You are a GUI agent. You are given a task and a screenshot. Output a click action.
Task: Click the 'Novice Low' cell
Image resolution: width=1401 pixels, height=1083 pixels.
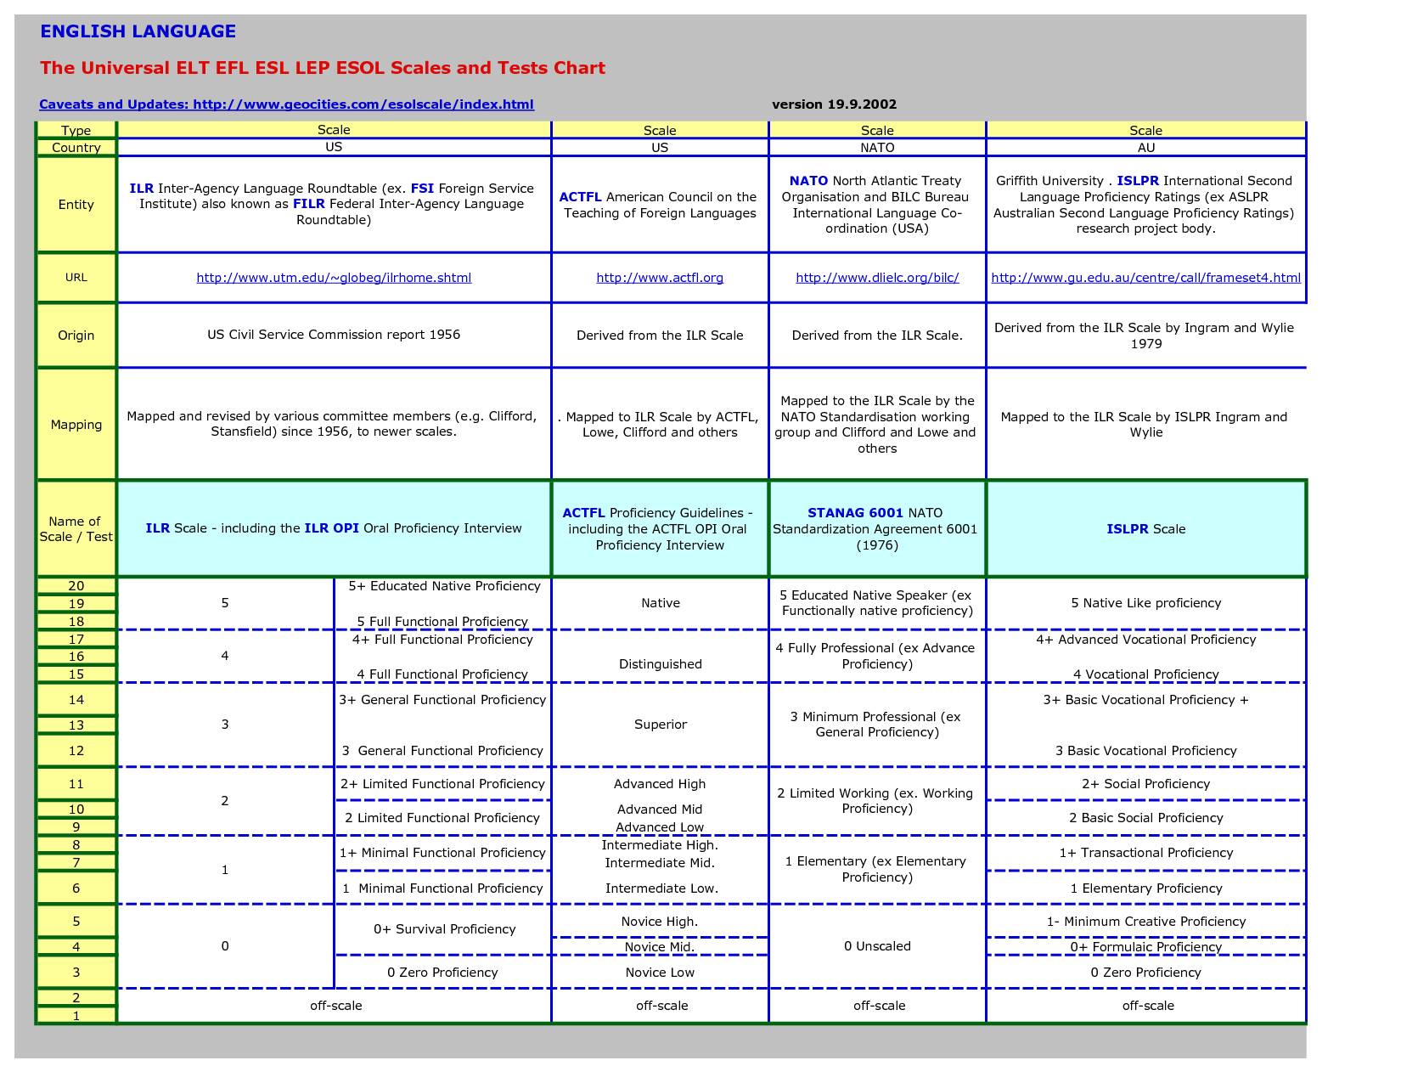pos(660,973)
